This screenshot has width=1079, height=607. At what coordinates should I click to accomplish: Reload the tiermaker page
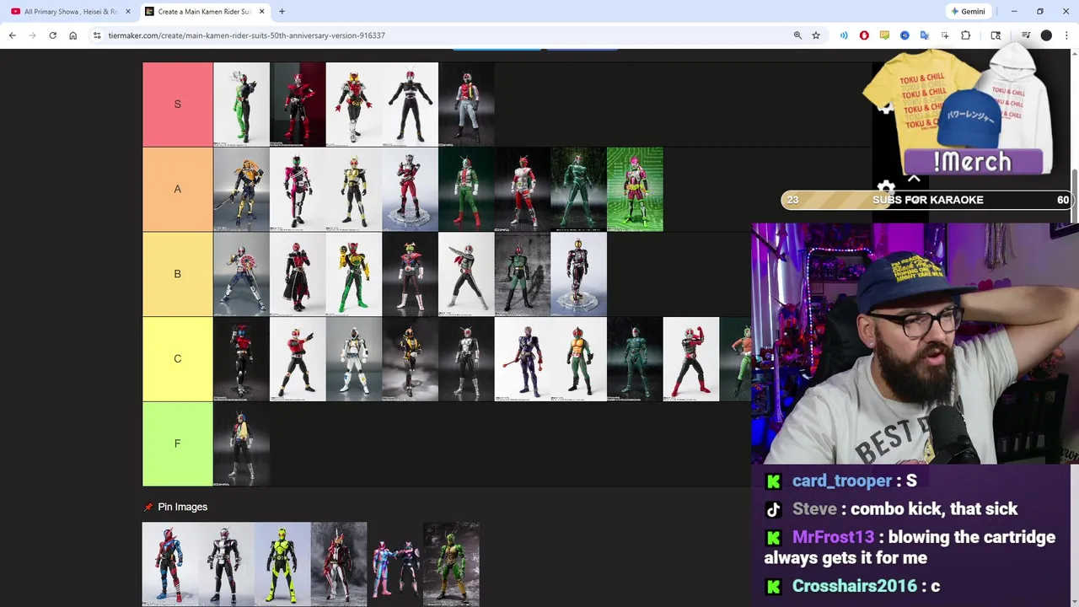point(52,35)
